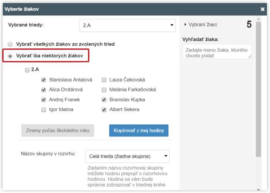270x193 pixels.
Task: Click the selected students count 5
Action: [249, 25]
